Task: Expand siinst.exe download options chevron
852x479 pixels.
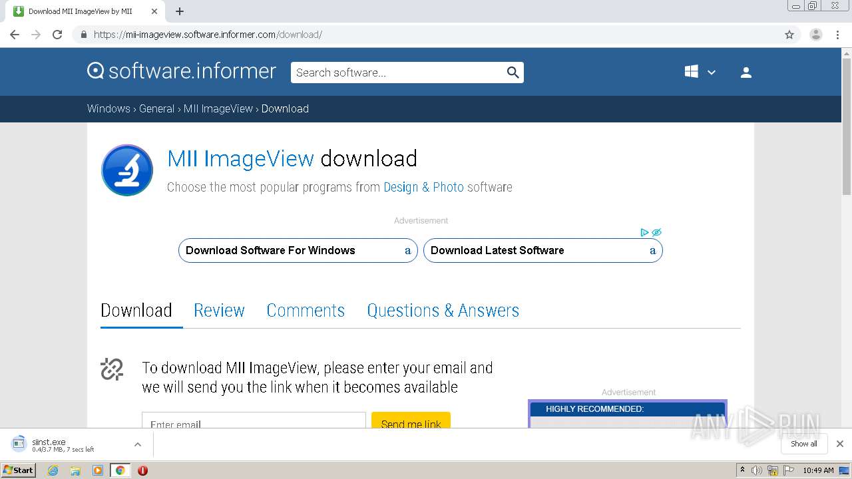Action: point(137,444)
